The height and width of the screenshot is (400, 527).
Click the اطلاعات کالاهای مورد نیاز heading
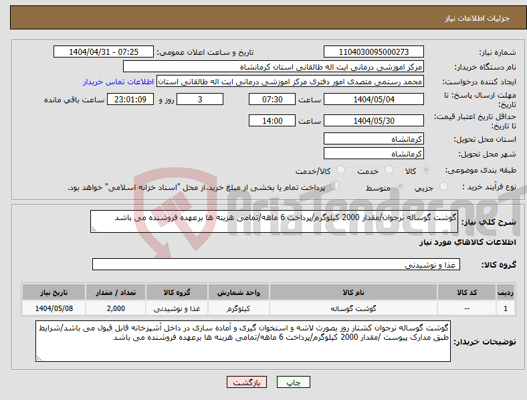(x=467, y=242)
